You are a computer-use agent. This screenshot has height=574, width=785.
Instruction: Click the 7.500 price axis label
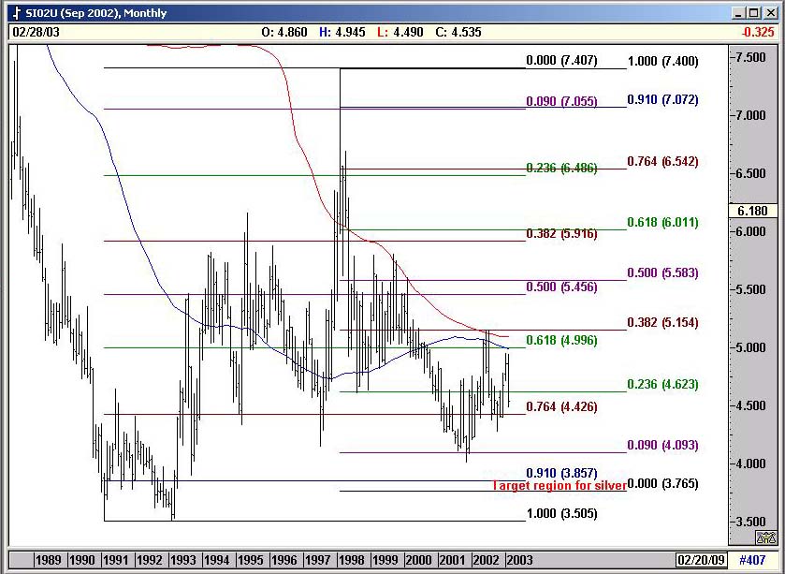point(751,57)
